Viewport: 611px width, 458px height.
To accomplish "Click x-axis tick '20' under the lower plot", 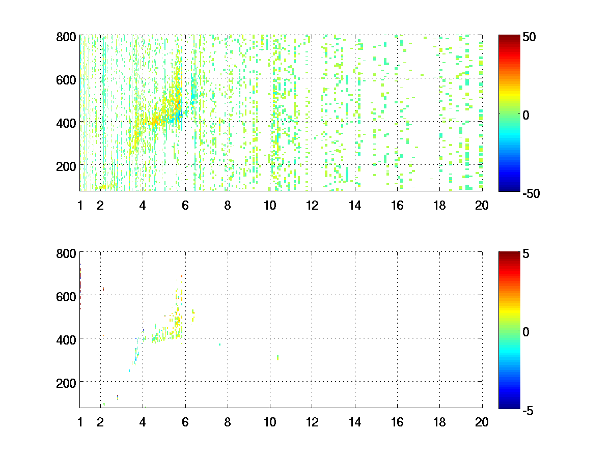I will tap(482, 422).
